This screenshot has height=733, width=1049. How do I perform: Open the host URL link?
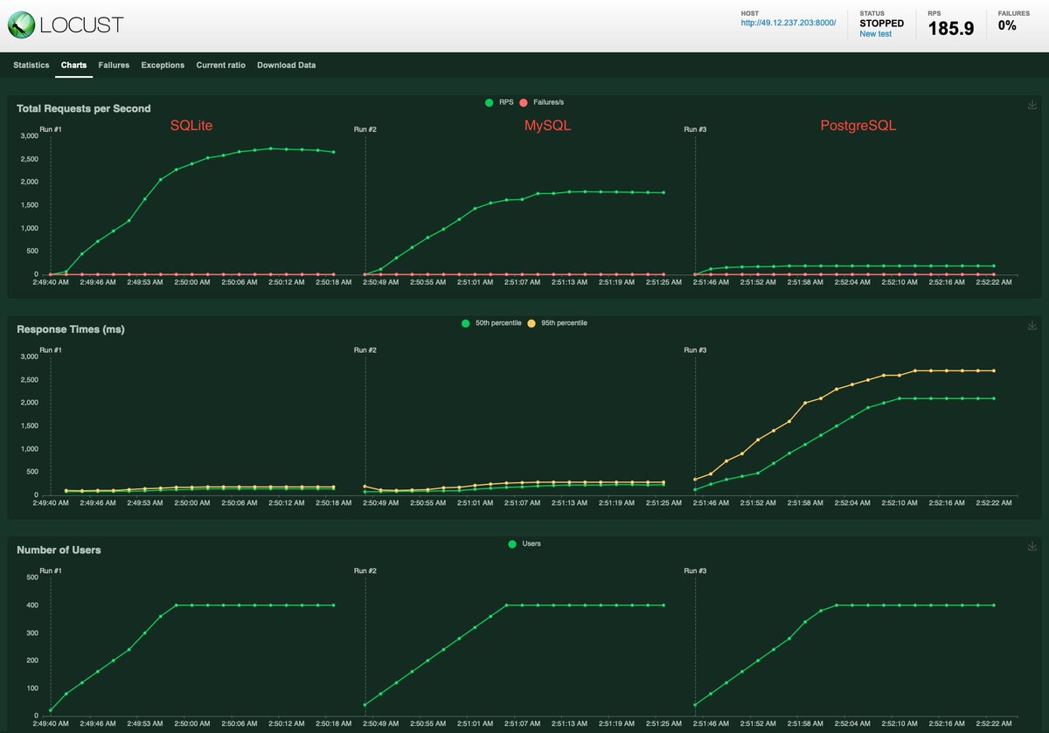point(788,23)
